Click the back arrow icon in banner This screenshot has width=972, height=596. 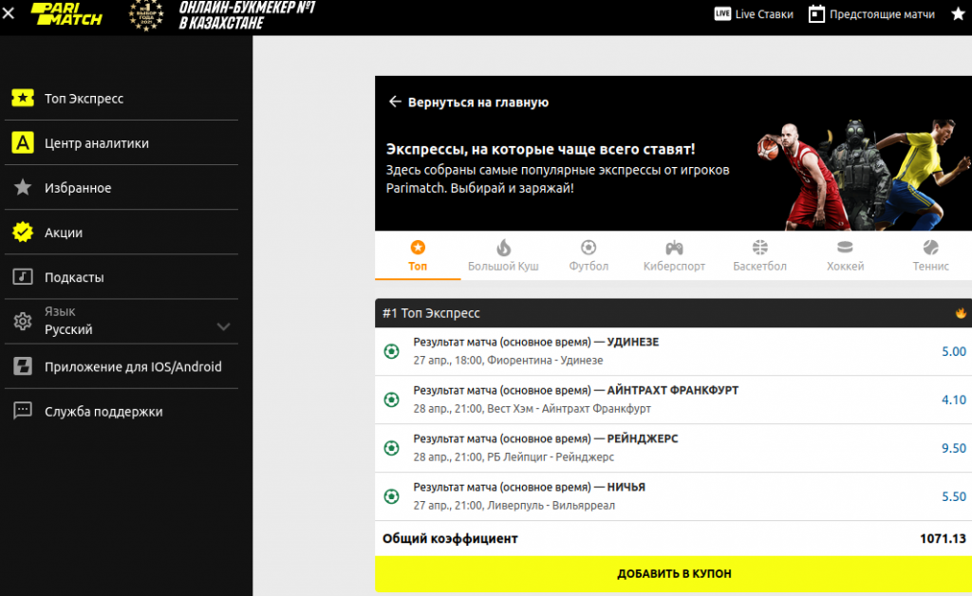tap(395, 102)
